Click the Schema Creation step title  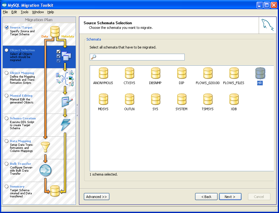(x=23, y=118)
